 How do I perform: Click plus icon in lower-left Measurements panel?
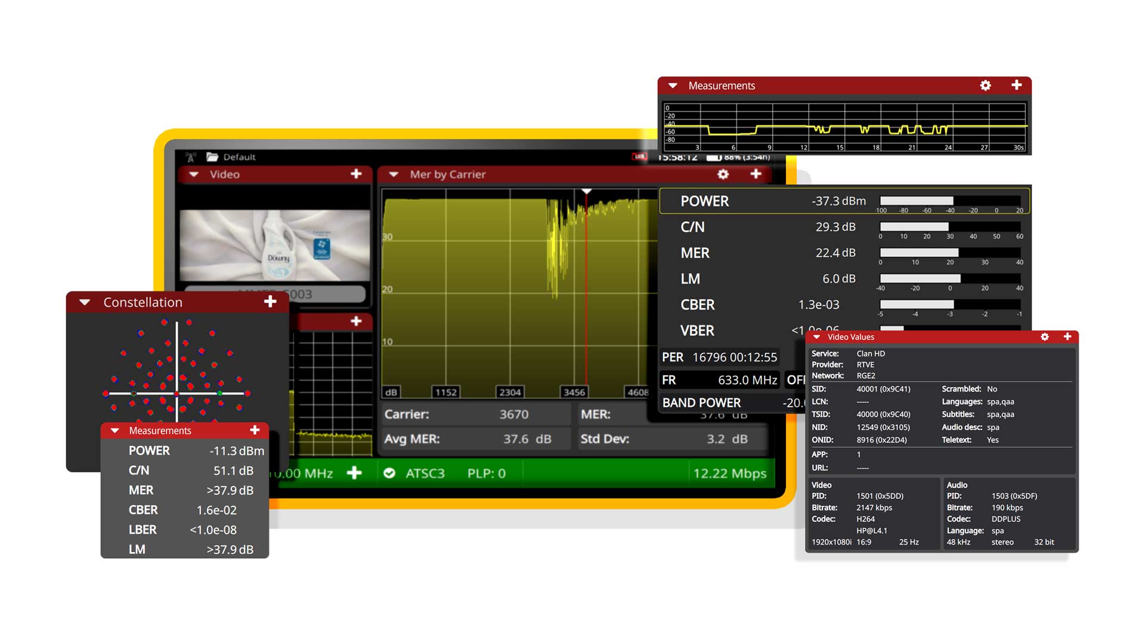pos(255,430)
